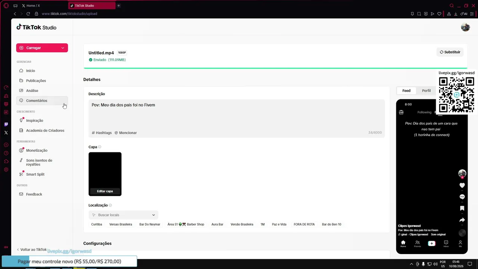The height and width of the screenshot is (269, 478).
Task: Click the comment bubble in the phone preview
Action: pos(462,197)
